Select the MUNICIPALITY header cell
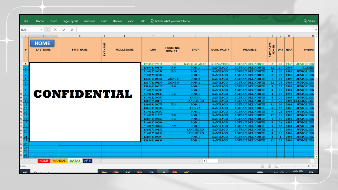 point(220,50)
